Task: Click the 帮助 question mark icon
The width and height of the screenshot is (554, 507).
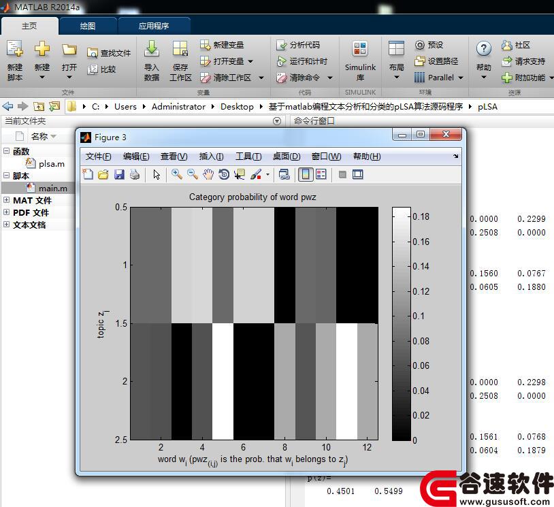Action: click(x=483, y=48)
